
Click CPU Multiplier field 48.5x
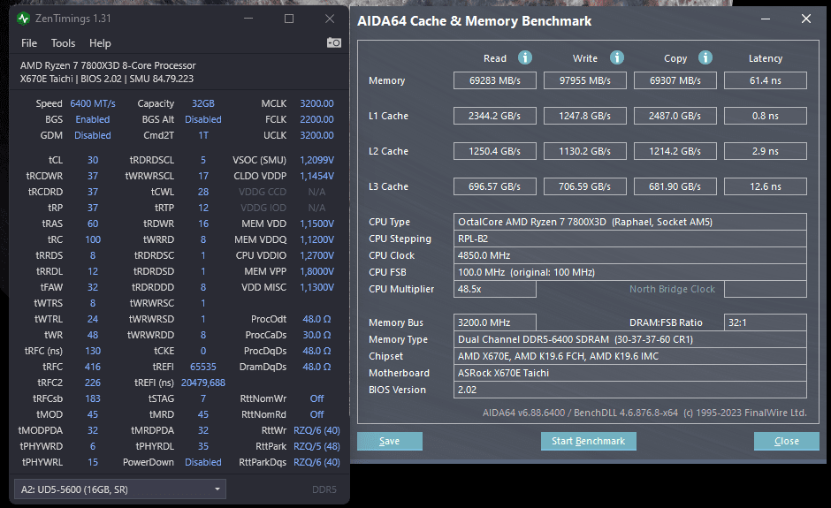495,289
